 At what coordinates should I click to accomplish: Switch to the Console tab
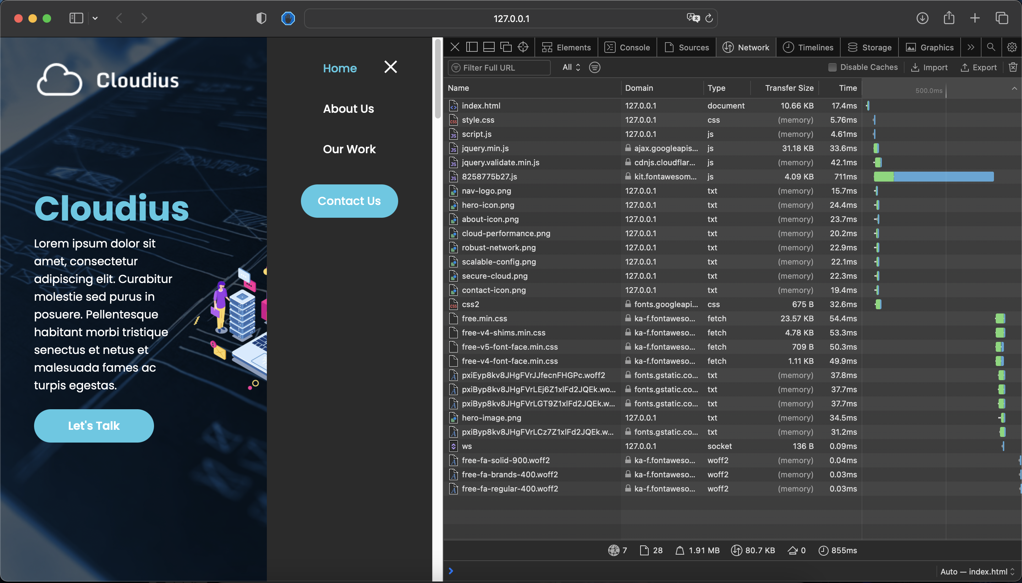click(x=627, y=47)
